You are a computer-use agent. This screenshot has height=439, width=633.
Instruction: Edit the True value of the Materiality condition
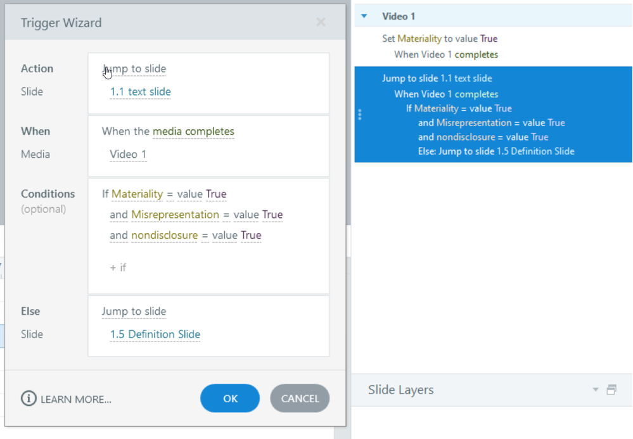pos(216,194)
